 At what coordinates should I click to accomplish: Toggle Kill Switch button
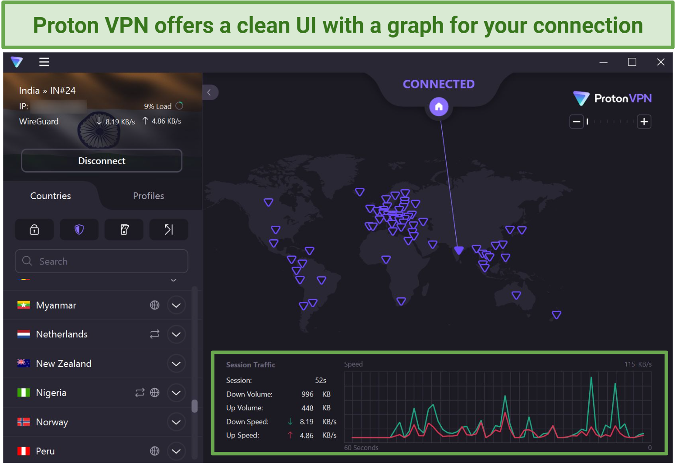click(x=124, y=230)
